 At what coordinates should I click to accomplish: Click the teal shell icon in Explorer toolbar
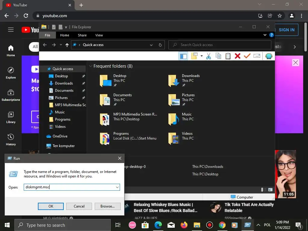point(269,56)
